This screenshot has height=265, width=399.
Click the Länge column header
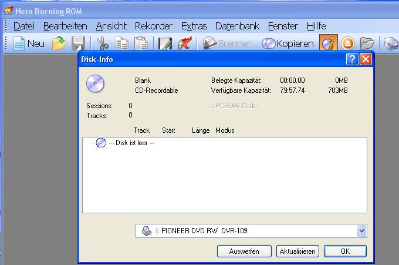[201, 130]
